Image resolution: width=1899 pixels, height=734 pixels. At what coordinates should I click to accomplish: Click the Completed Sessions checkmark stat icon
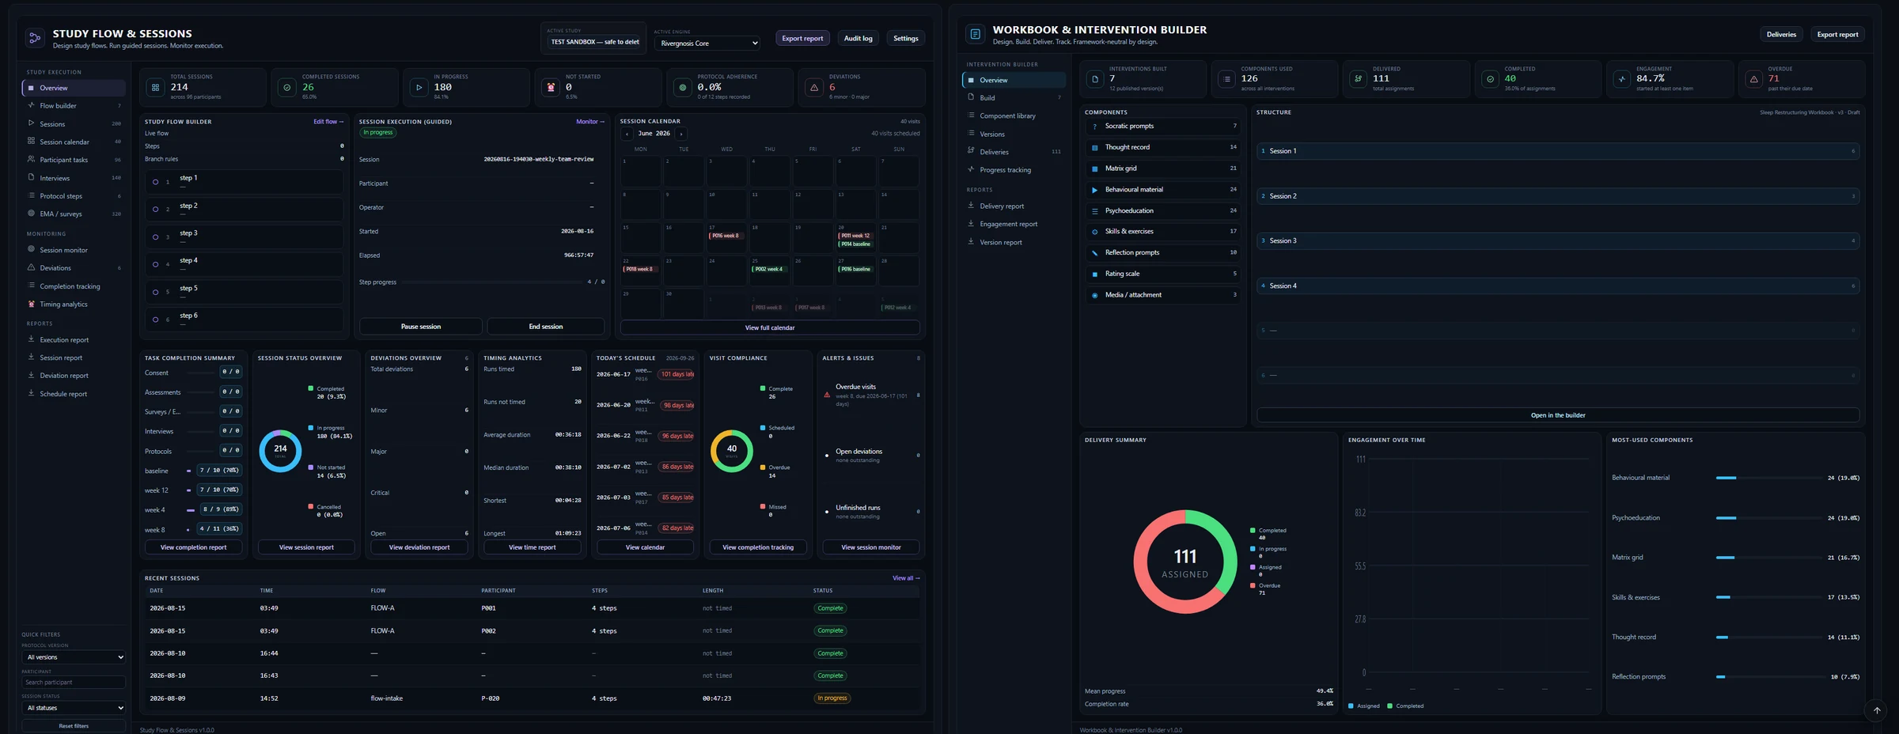(x=287, y=87)
